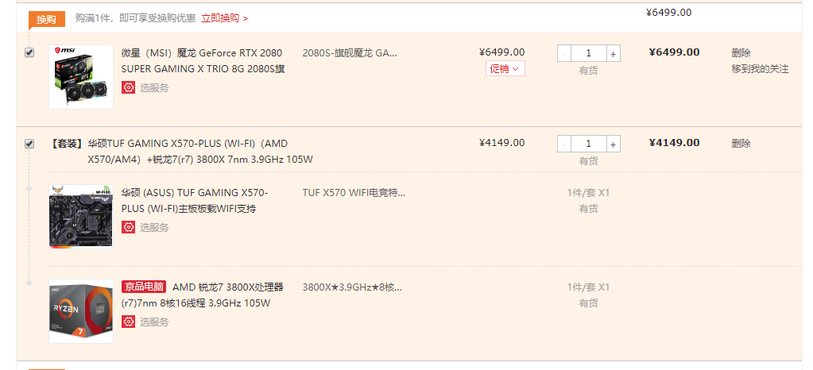The width and height of the screenshot is (813, 370).
Task: Delete the MSI graphics card from cart
Action: 741,52
